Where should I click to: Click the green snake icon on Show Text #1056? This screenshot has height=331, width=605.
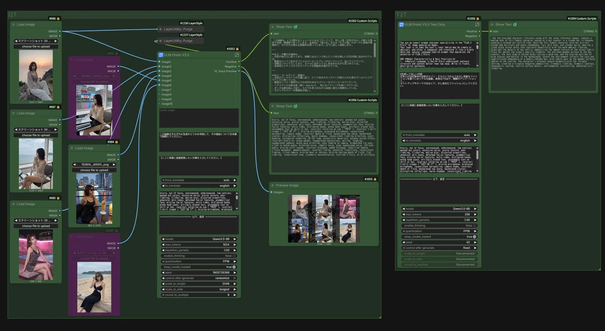pyautogui.click(x=295, y=106)
